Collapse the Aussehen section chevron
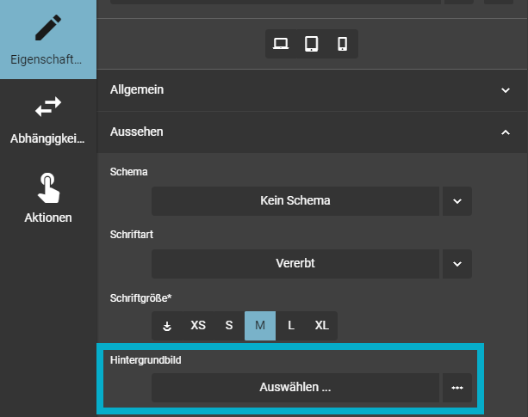The height and width of the screenshot is (417, 528). point(506,132)
